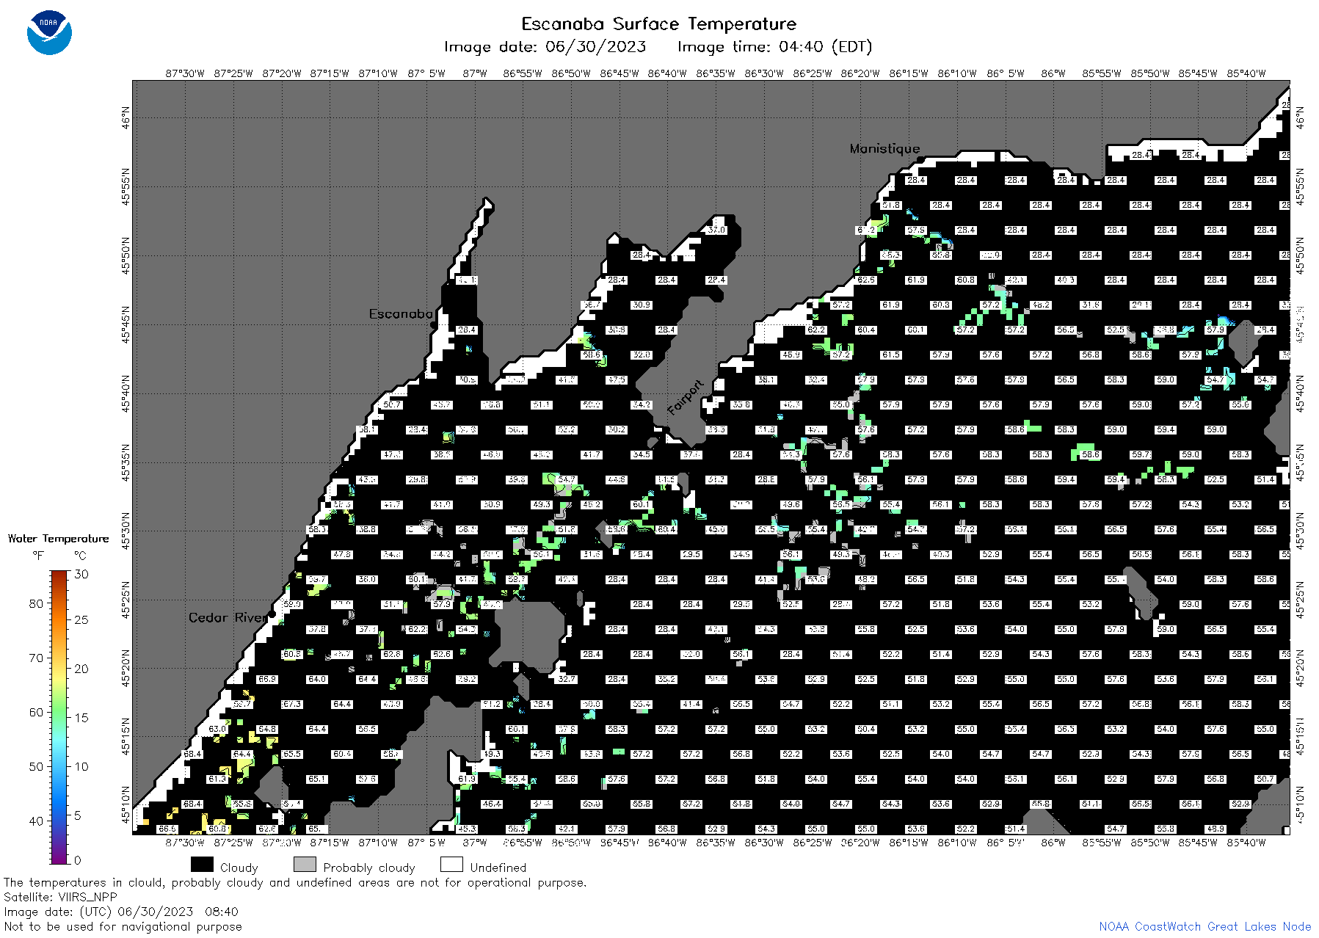Click the °F unit label above scale
Screen dimensions: 1319x938
(x=38, y=556)
